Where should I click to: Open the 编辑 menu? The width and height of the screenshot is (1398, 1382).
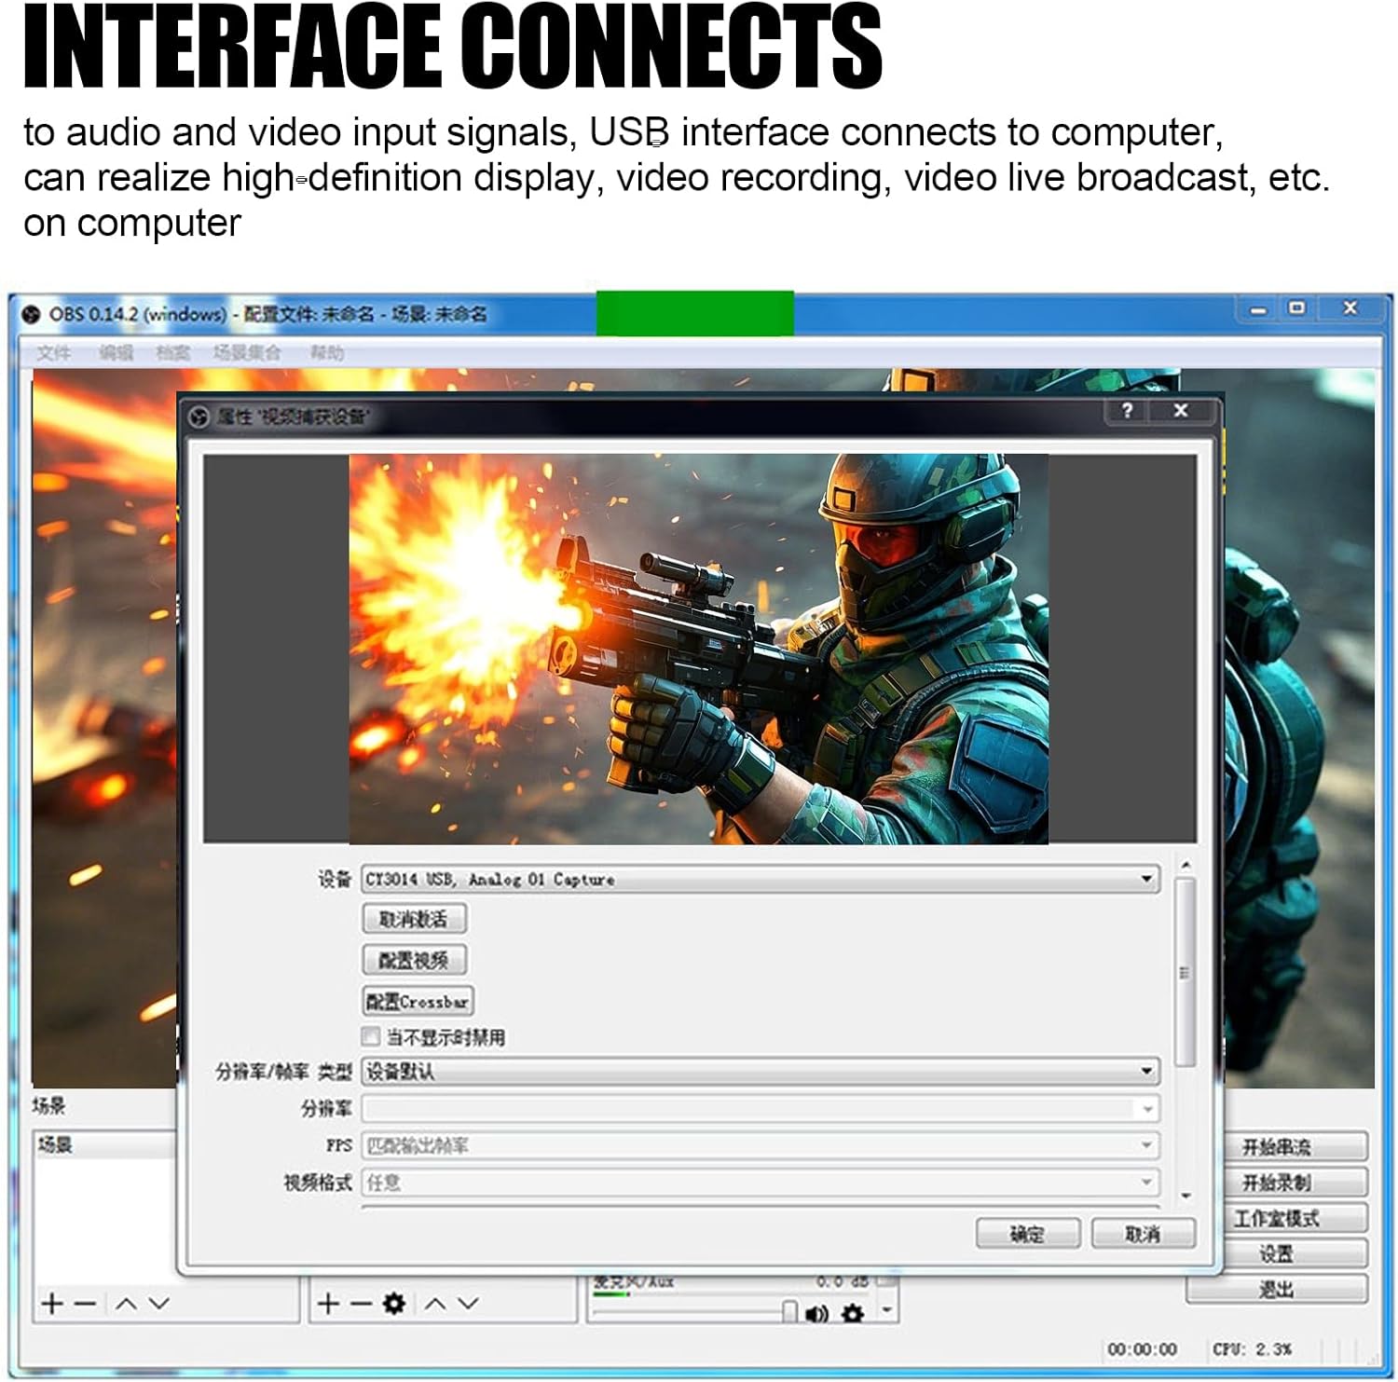coord(116,352)
